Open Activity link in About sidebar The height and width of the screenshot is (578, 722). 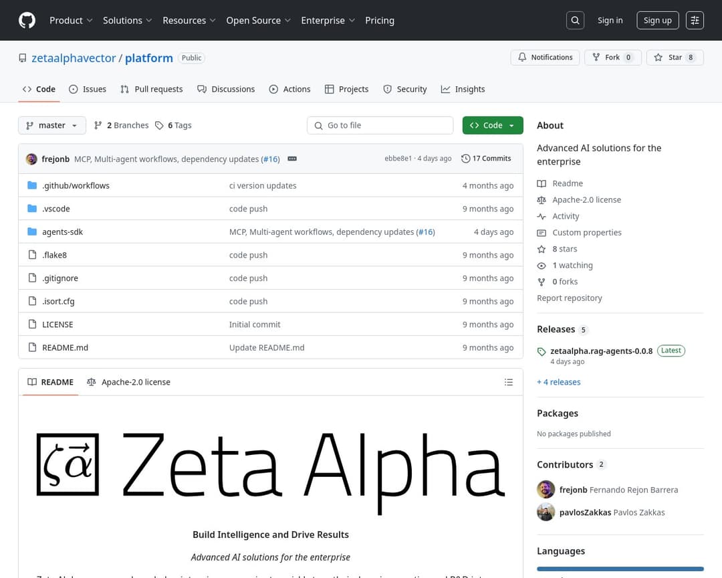(558, 216)
